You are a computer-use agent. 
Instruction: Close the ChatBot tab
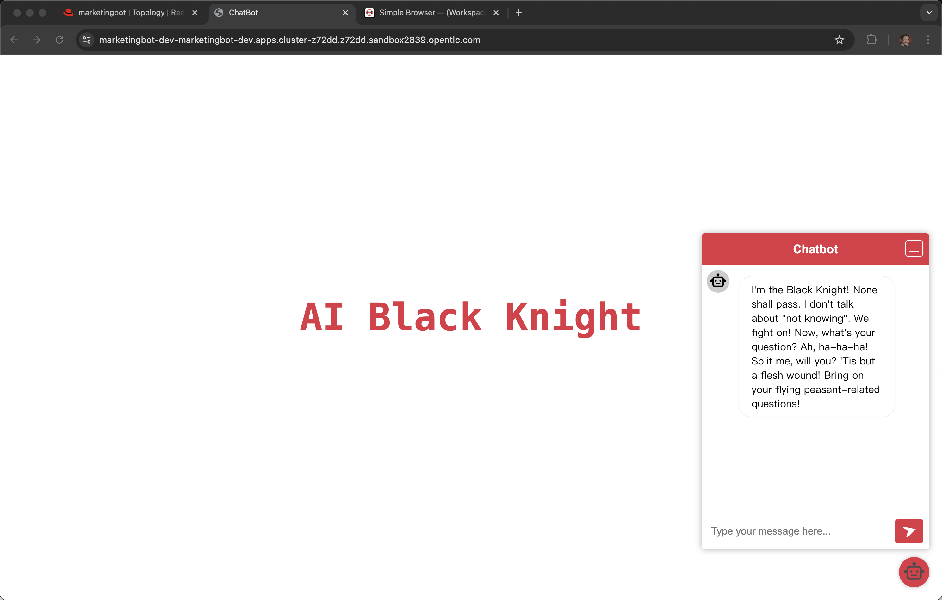(x=345, y=13)
